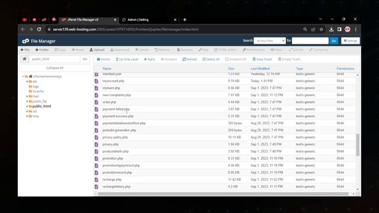Select privacy-policy.php file row
The image size is (379, 213).
(225, 137)
